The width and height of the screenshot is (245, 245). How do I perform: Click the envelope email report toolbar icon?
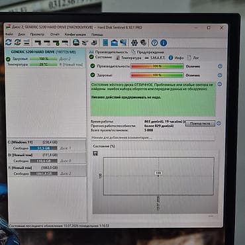pos(115,42)
